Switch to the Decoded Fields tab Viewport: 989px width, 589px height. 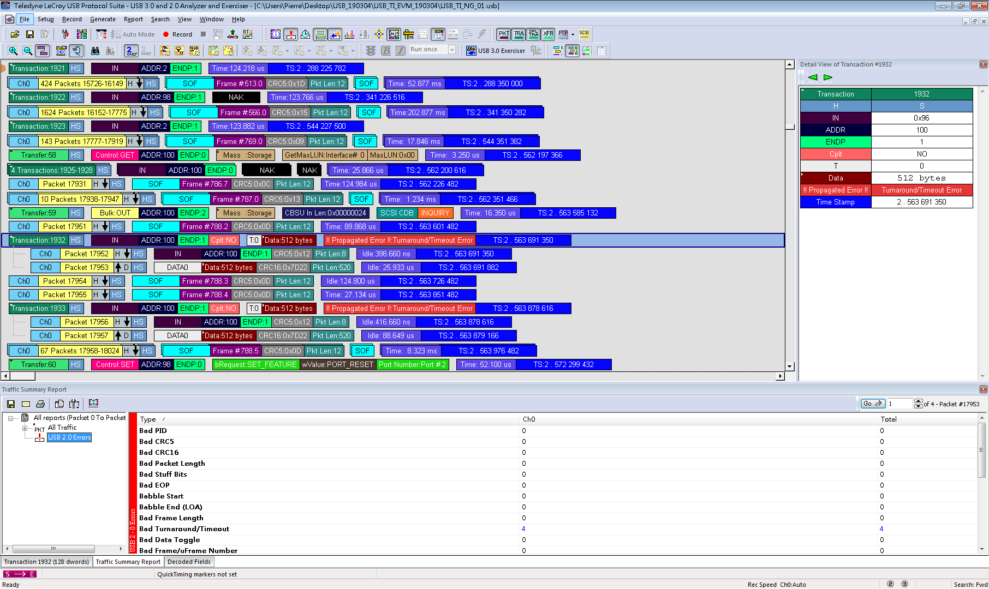click(189, 562)
